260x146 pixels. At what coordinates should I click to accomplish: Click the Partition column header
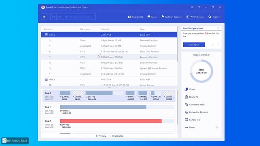[x=48, y=29]
